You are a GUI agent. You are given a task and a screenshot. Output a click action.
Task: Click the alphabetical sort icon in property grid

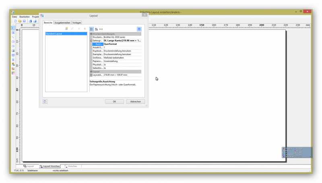pyautogui.click(x=97, y=29)
